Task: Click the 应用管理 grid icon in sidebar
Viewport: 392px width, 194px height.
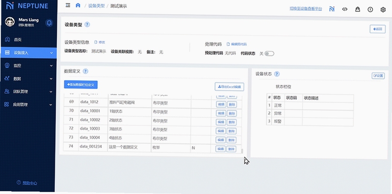Action: click(6, 104)
